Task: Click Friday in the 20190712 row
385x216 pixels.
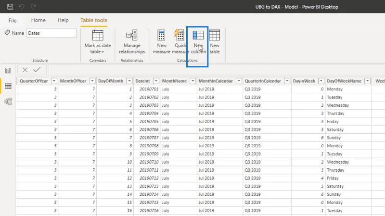Action: (333, 178)
